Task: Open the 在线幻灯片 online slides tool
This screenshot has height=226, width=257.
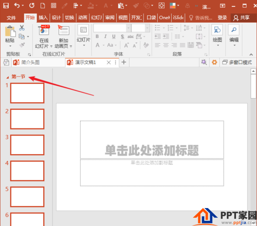Action: [44, 36]
